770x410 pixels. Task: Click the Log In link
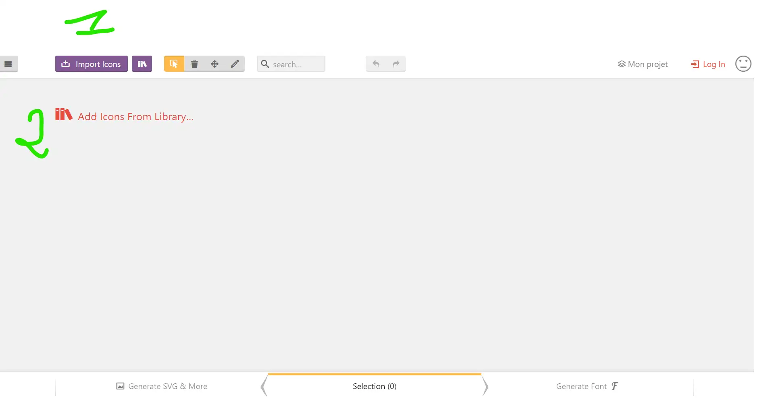714,65
